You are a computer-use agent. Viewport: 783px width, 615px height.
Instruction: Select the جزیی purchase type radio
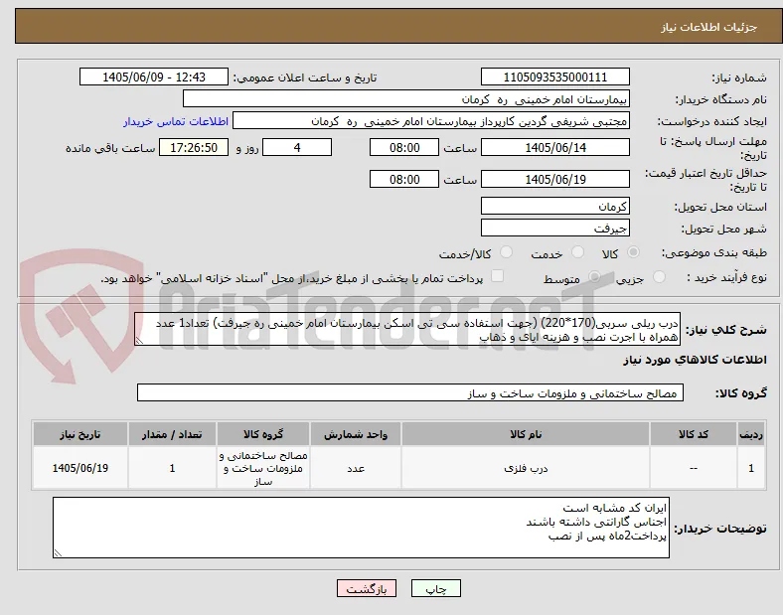point(659,277)
